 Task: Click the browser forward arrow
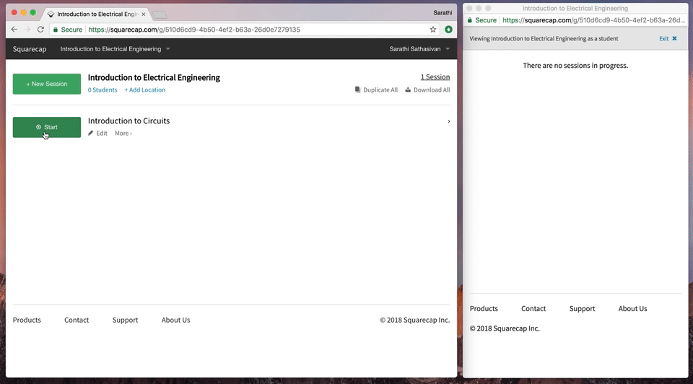tap(27, 29)
